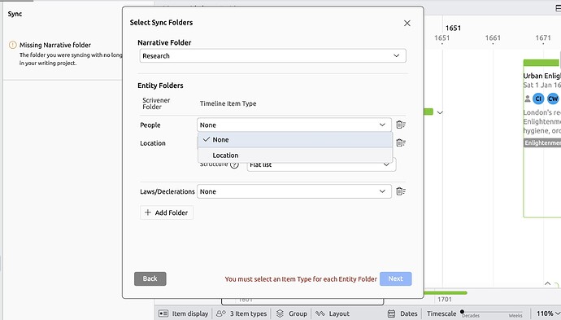Go Back in the dialog

[x=150, y=278]
